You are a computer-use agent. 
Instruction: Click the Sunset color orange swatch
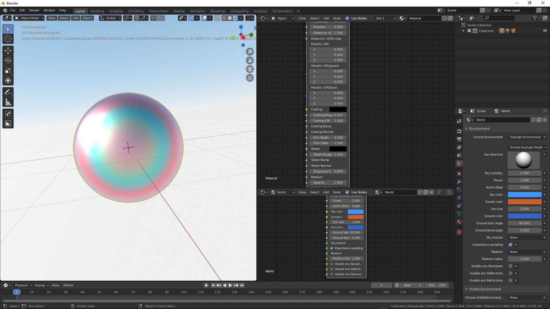click(525, 202)
